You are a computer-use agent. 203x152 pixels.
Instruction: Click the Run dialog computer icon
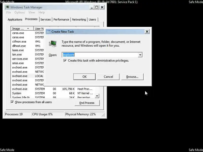[53, 44]
